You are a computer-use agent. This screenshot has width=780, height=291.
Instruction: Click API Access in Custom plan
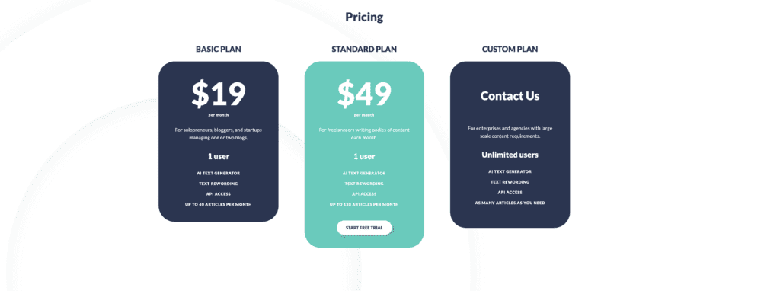pyautogui.click(x=510, y=193)
